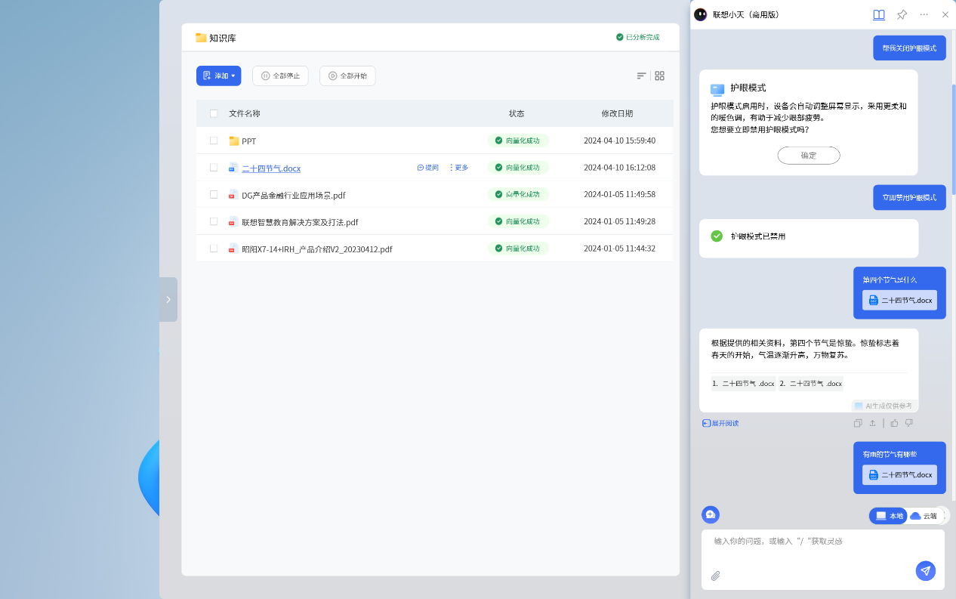Screen dimensions: 956x599
Task: Expand the collapsed left sidebar arrow
Action: [x=168, y=299]
